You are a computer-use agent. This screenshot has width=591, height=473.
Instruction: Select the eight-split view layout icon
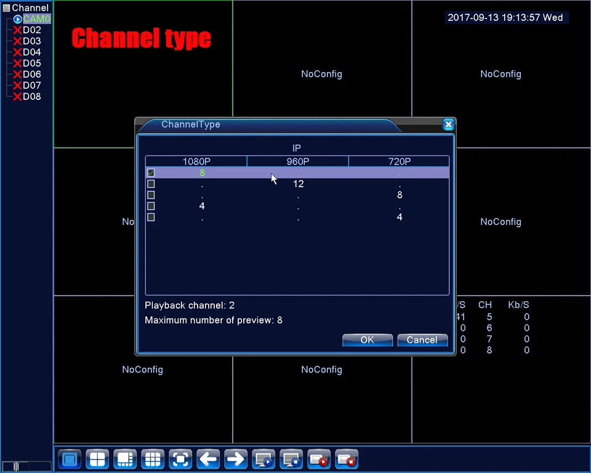tap(125, 459)
